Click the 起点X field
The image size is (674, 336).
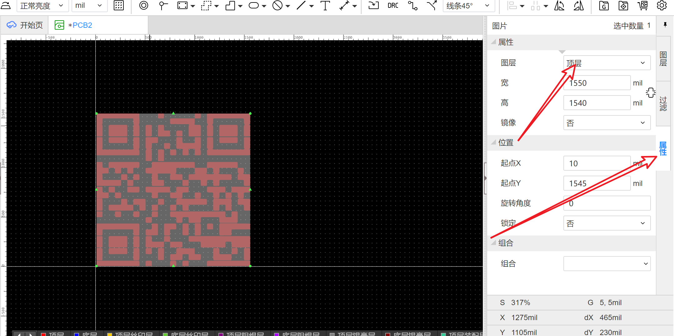597,163
